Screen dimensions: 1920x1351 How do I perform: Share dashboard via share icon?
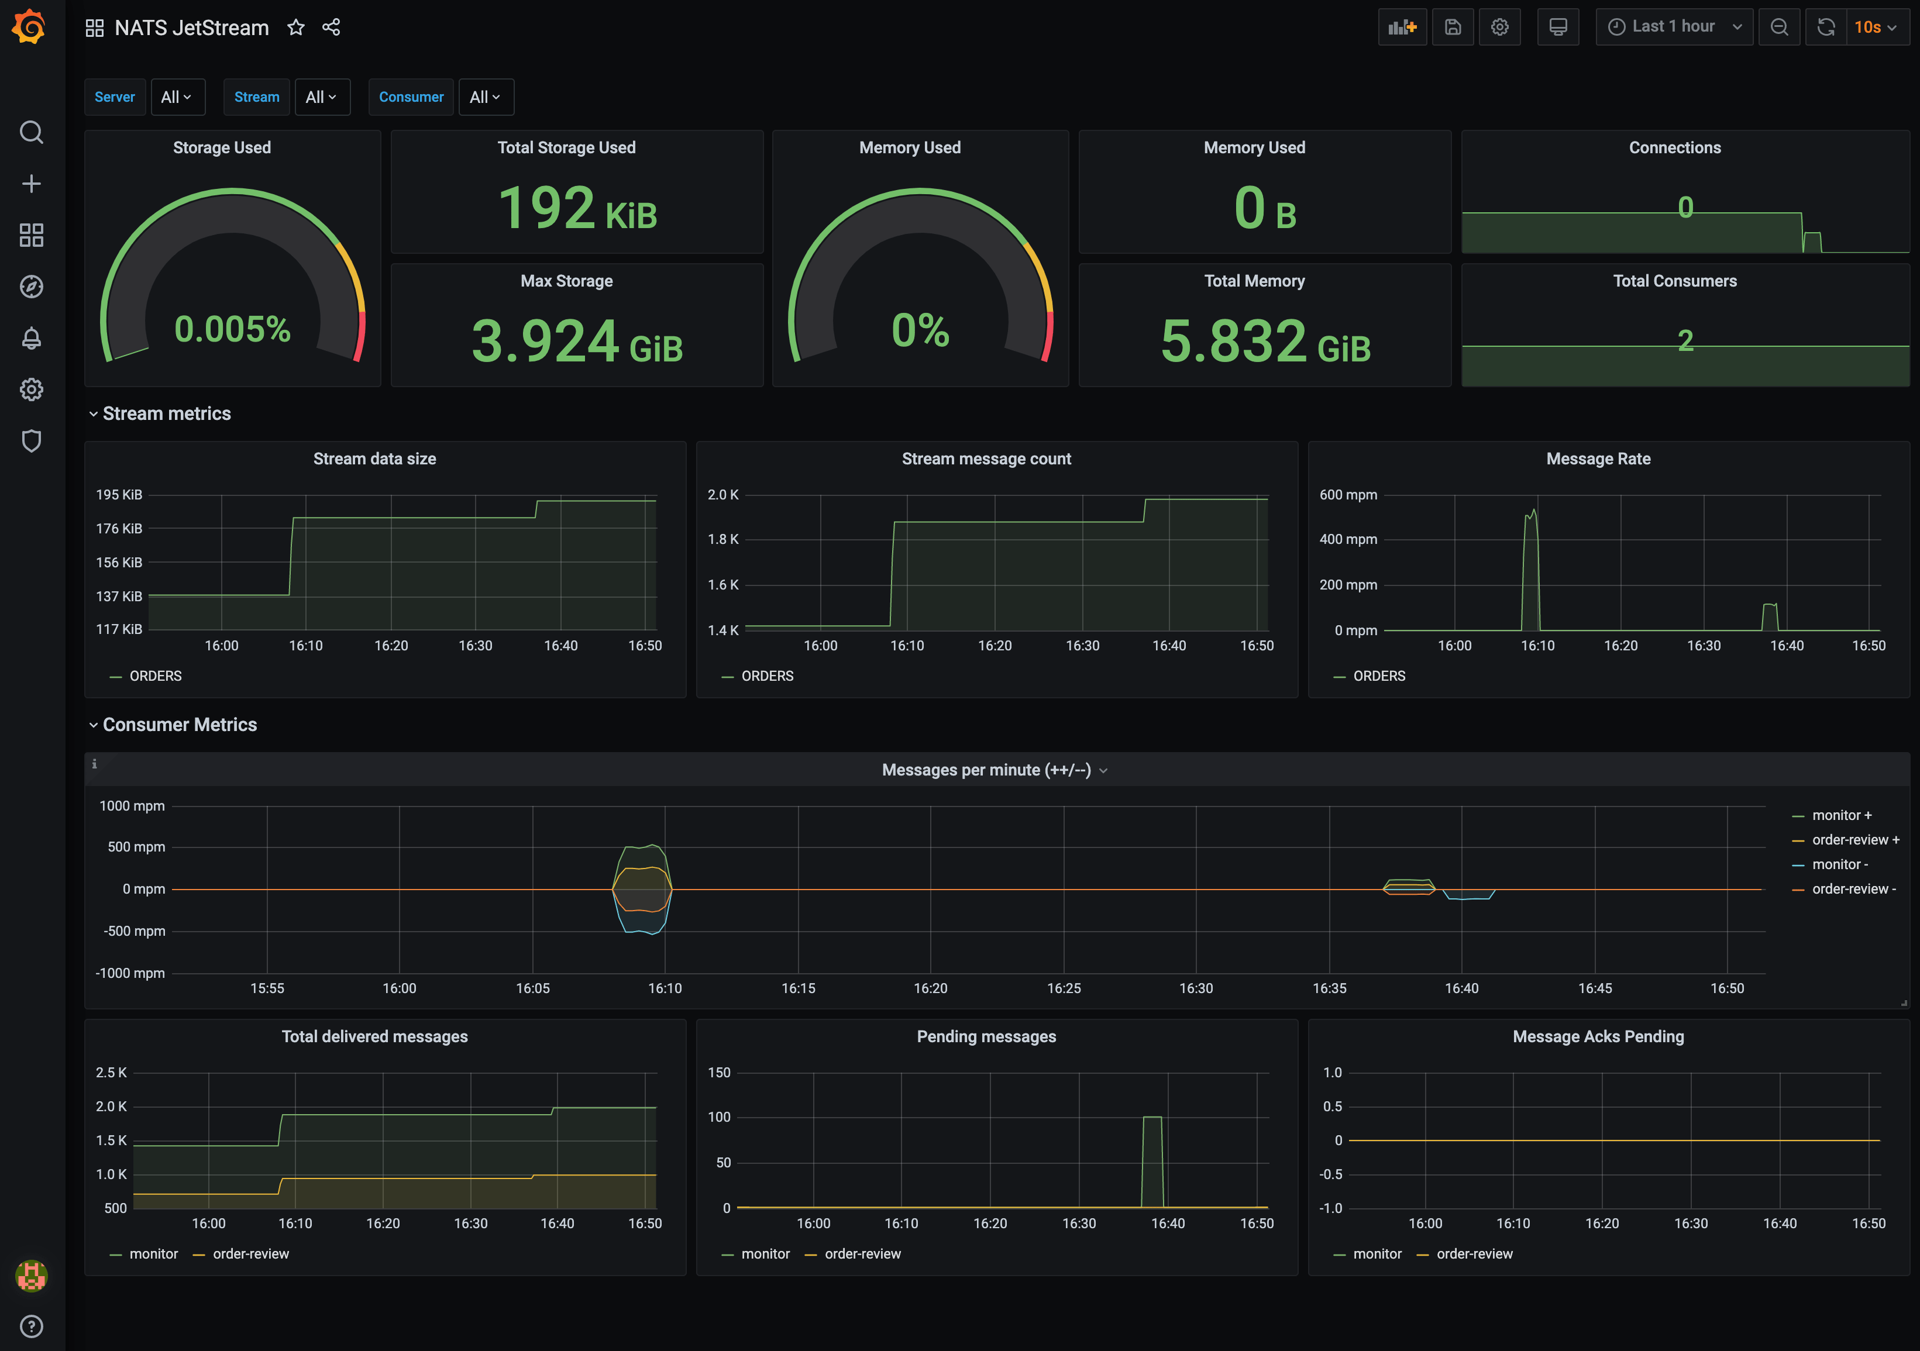[x=331, y=27]
